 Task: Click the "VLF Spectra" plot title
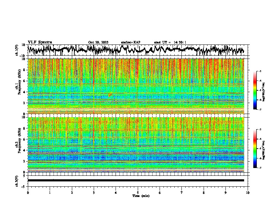[40, 42]
